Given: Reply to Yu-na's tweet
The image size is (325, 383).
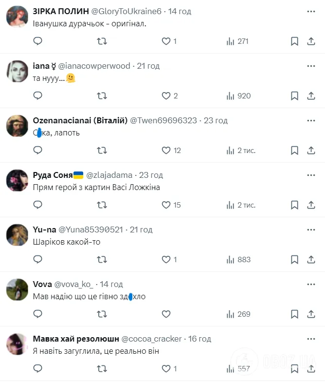Looking at the screenshot, I should (38, 259).
